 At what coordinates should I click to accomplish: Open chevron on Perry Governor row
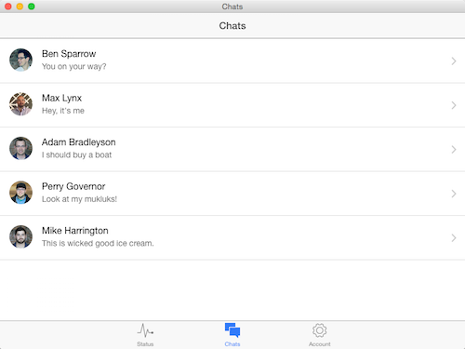click(454, 194)
